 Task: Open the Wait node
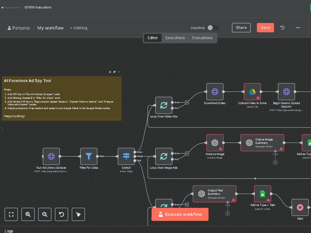click(300, 208)
